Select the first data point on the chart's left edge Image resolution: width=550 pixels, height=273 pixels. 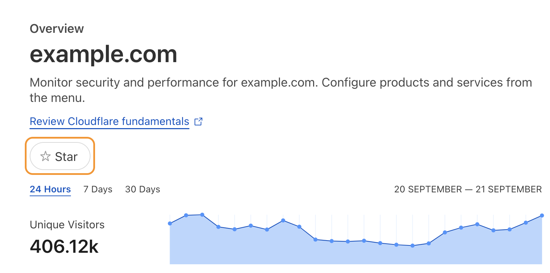[170, 223]
